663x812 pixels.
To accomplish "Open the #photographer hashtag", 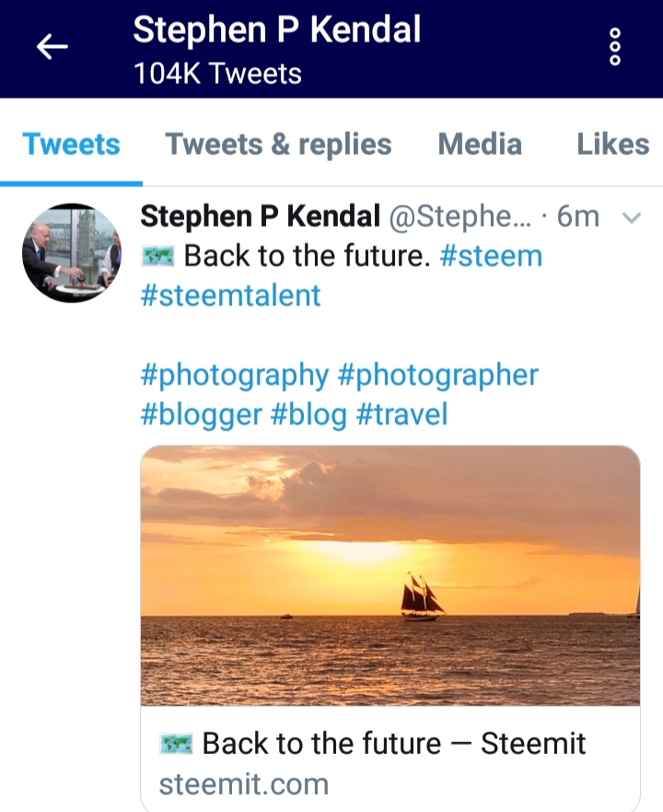I will (439, 374).
